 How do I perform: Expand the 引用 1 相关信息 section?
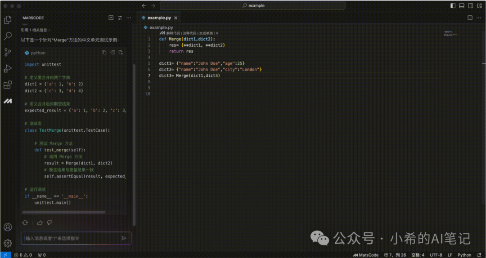(x=35, y=30)
